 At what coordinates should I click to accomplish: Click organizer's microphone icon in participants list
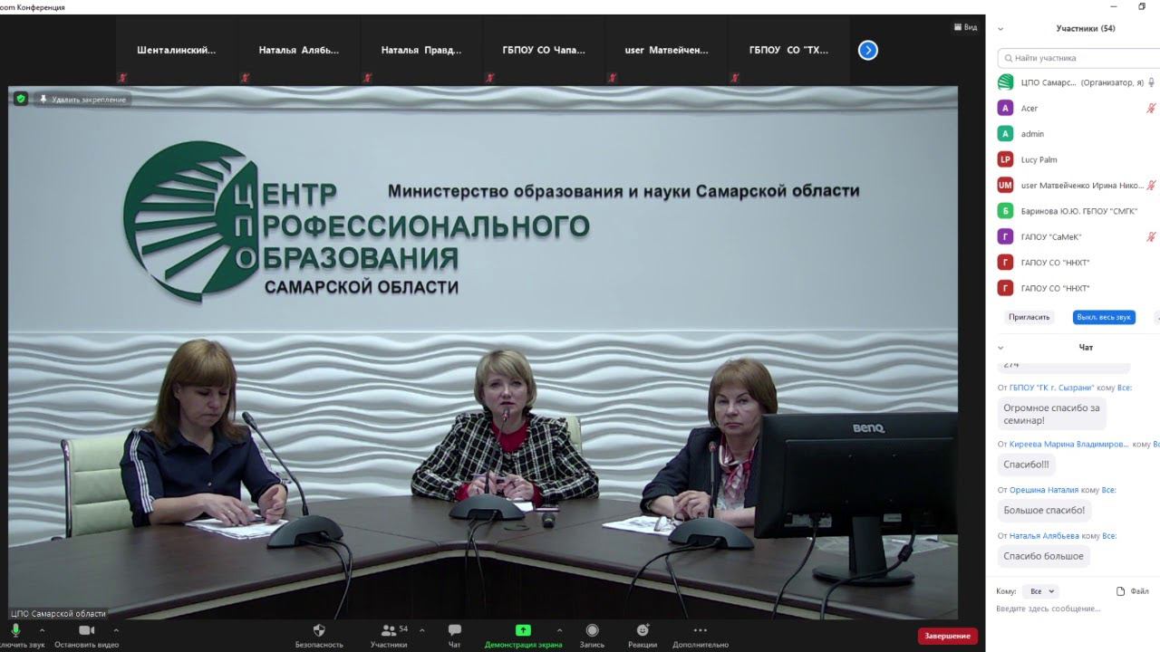click(1151, 82)
